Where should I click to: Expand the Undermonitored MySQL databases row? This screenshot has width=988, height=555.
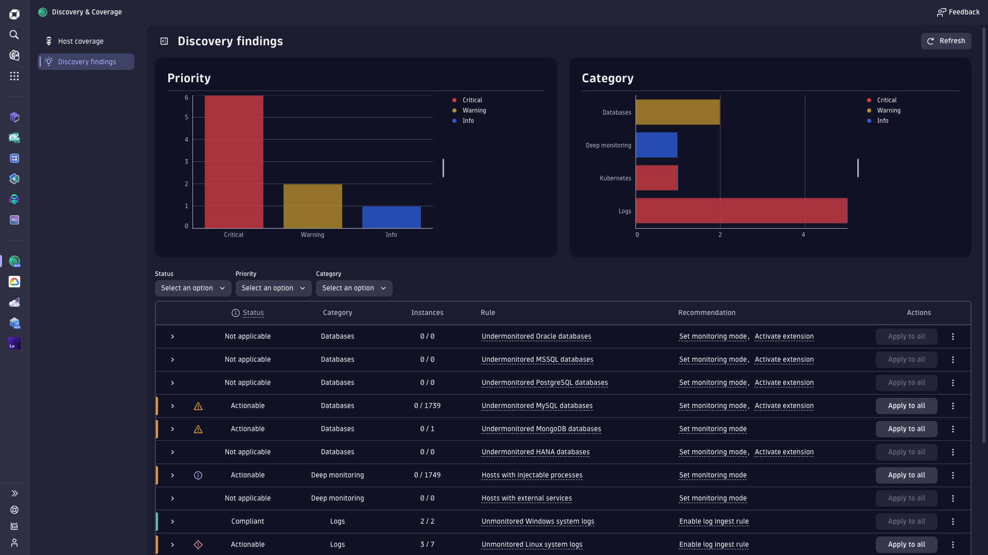(172, 406)
